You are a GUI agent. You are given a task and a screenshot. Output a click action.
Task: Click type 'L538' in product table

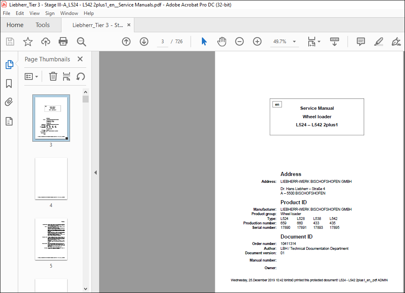317,218
